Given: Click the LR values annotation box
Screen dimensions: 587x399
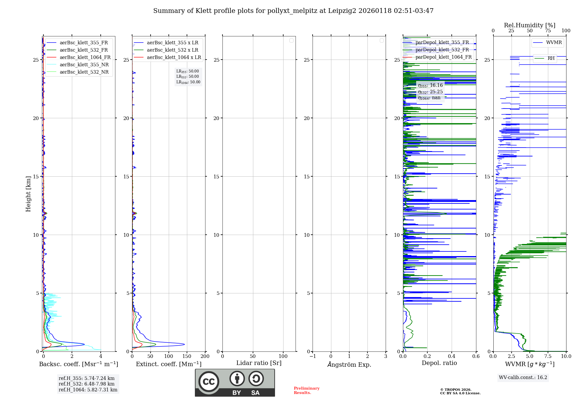Looking at the screenshot, I should (188, 77).
